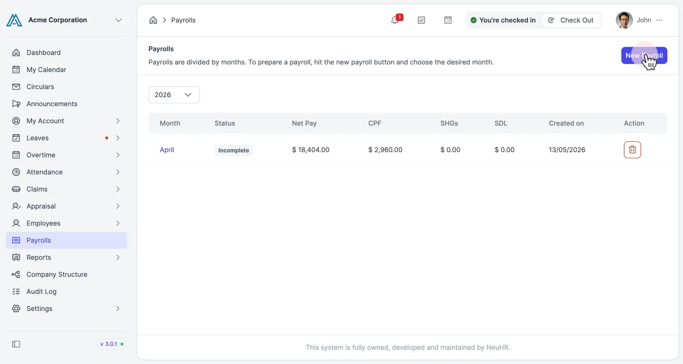Open the April payroll link

click(x=167, y=150)
